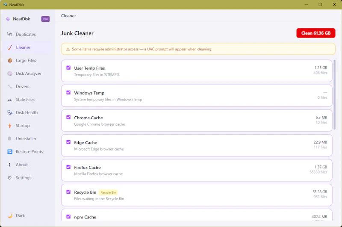
Task: Click the 55.28 GB size value
Action: click(x=320, y=192)
